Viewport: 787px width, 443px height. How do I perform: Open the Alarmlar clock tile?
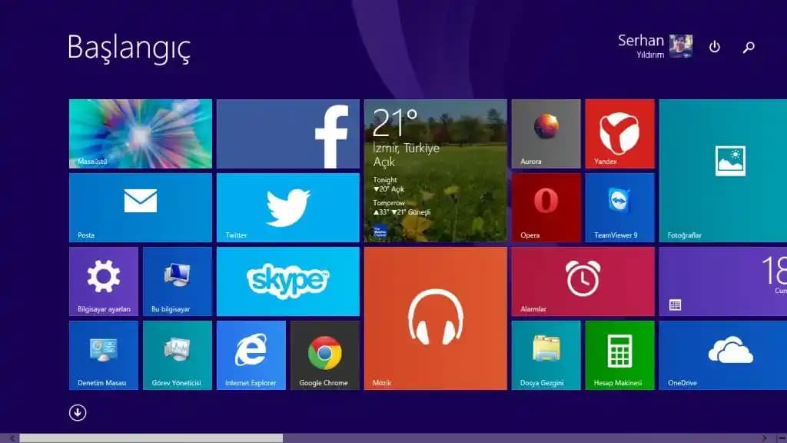[x=583, y=281]
